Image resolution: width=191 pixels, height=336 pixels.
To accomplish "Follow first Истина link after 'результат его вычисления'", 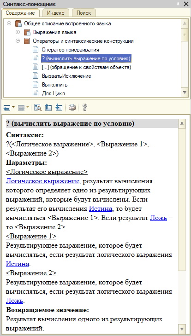I will point(101,209).
